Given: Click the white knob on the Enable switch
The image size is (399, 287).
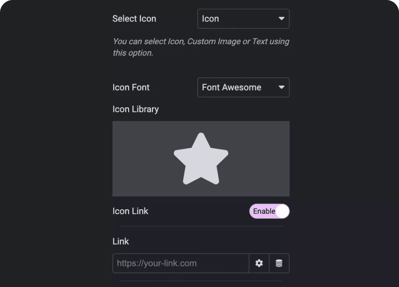Looking at the screenshot, I should pyautogui.click(x=282, y=211).
